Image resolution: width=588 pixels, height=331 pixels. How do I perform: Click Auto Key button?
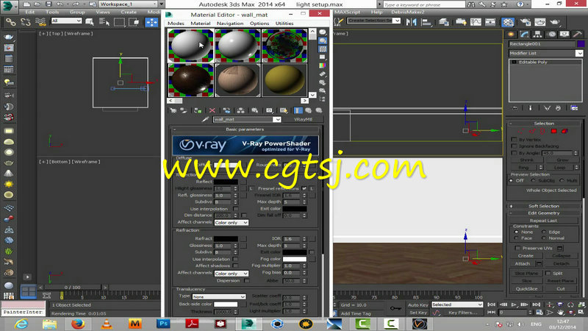[417, 305]
